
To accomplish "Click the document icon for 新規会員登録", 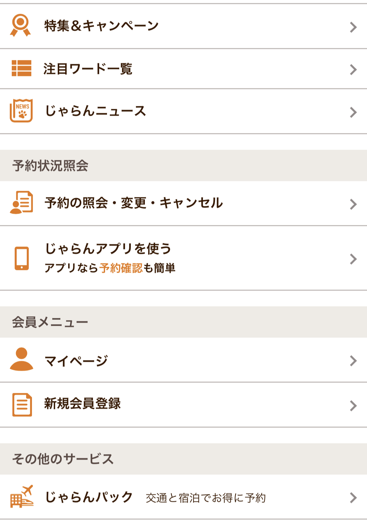I will 22,405.
